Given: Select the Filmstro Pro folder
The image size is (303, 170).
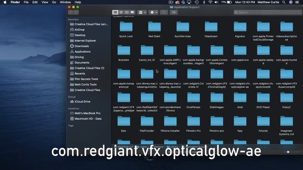Looking at the screenshot, I should coord(194,122).
